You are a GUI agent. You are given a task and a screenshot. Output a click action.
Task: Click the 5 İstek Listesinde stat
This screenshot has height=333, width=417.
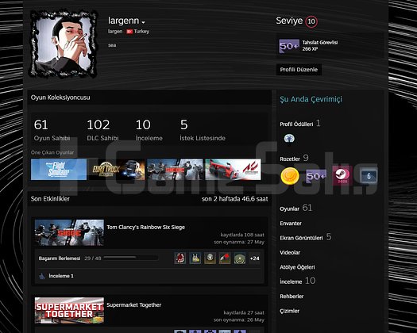203,130
